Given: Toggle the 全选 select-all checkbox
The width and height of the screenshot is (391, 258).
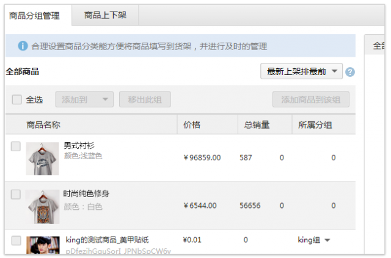Looking at the screenshot, I should (x=16, y=99).
